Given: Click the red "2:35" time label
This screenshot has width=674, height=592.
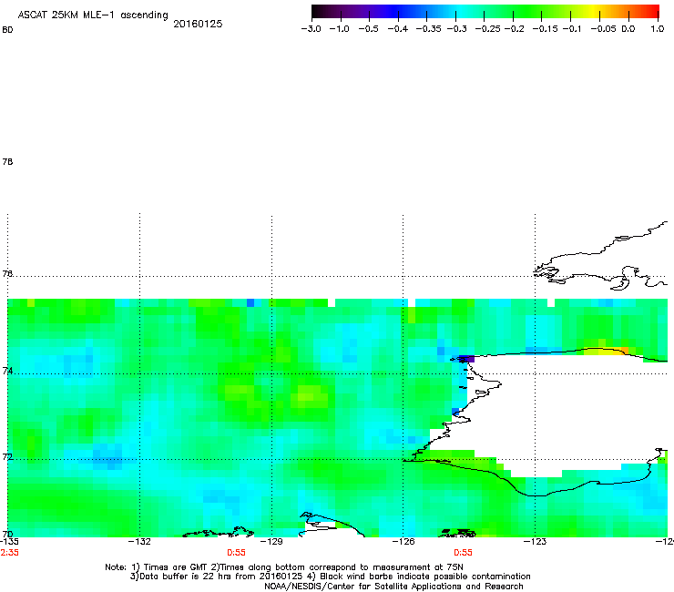Looking at the screenshot, I should point(9,553).
